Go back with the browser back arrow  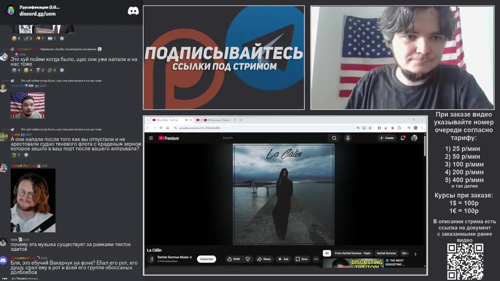148,128
